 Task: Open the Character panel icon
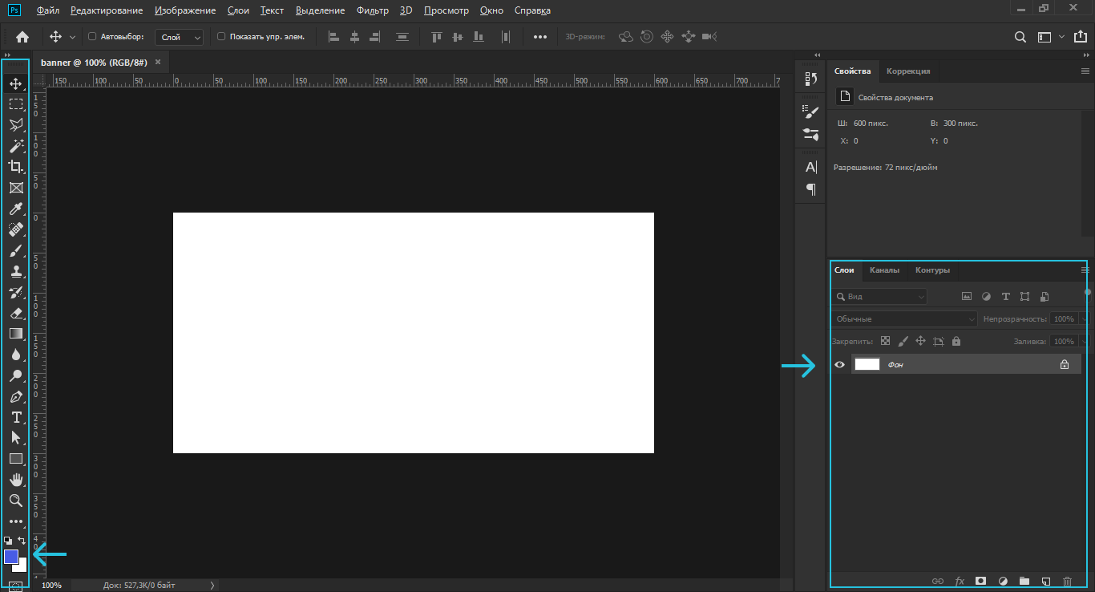[810, 167]
